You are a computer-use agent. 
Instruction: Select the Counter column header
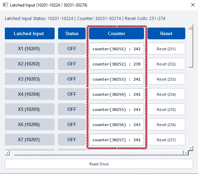[x=117, y=33]
